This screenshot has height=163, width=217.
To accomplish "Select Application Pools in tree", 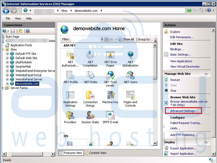I will 21,45.
